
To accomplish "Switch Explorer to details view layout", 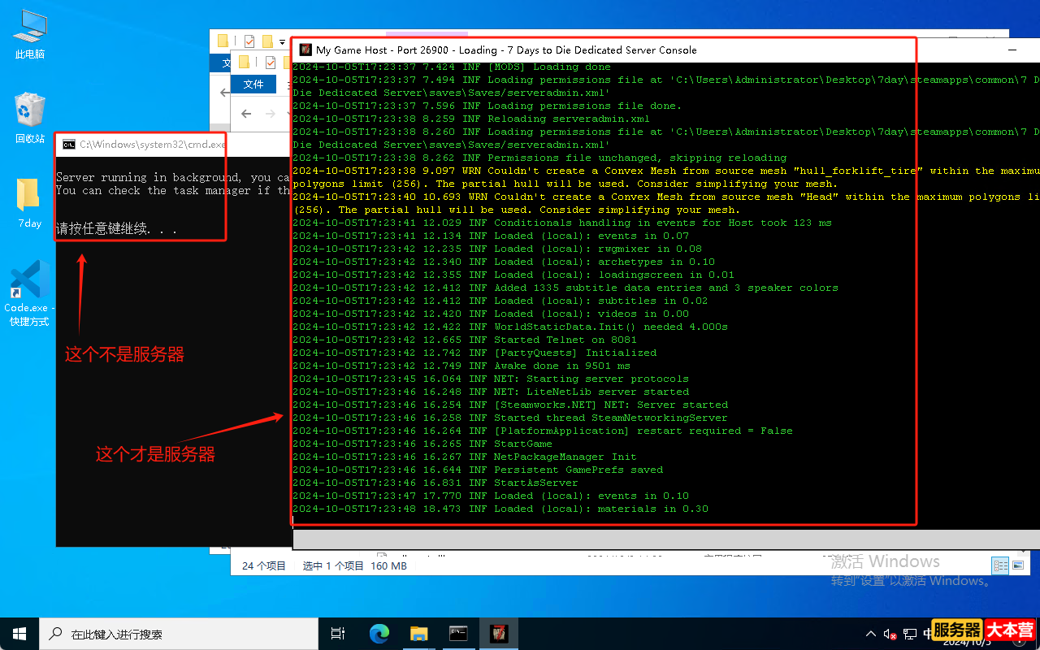I will [1001, 565].
